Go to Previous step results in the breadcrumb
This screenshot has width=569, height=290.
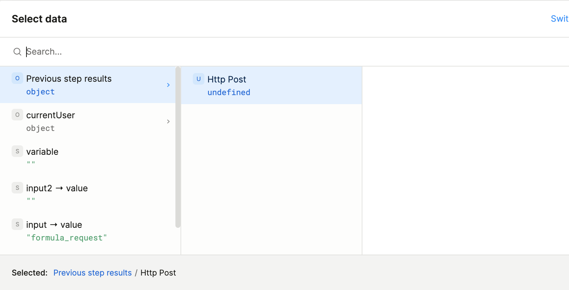pyautogui.click(x=92, y=273)
